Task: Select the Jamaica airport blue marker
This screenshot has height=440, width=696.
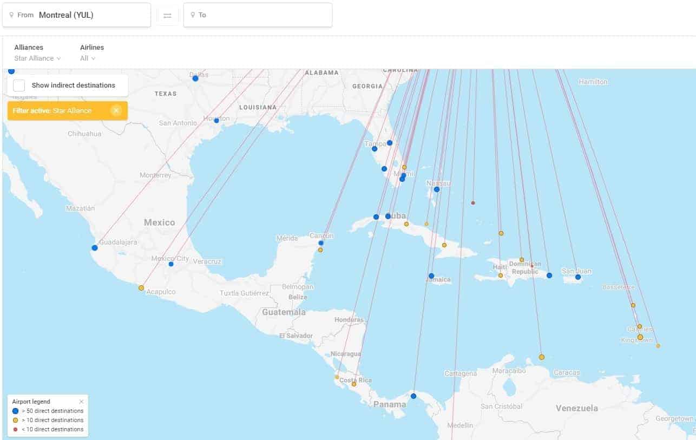Action: coord(431,276)
